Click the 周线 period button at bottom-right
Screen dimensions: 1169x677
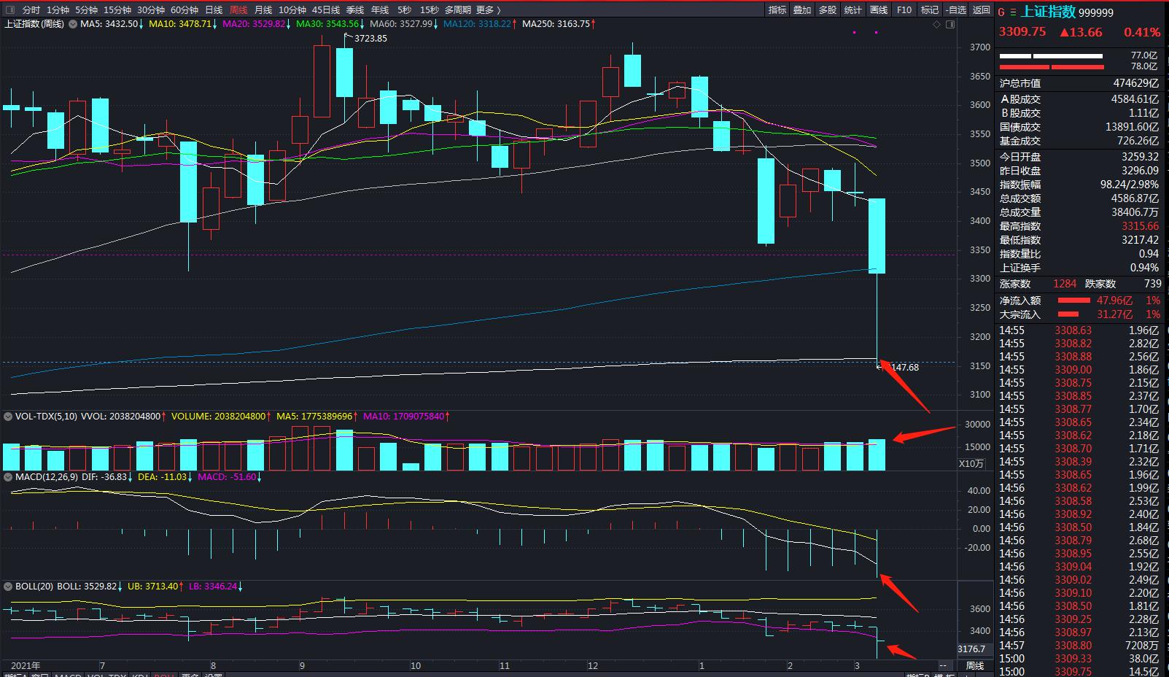tap(975, 665)
